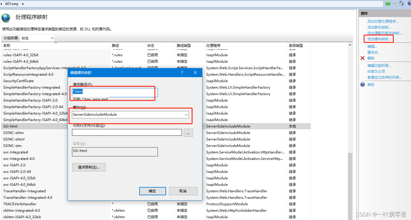Click the 取消 button in the dialog

183,191
